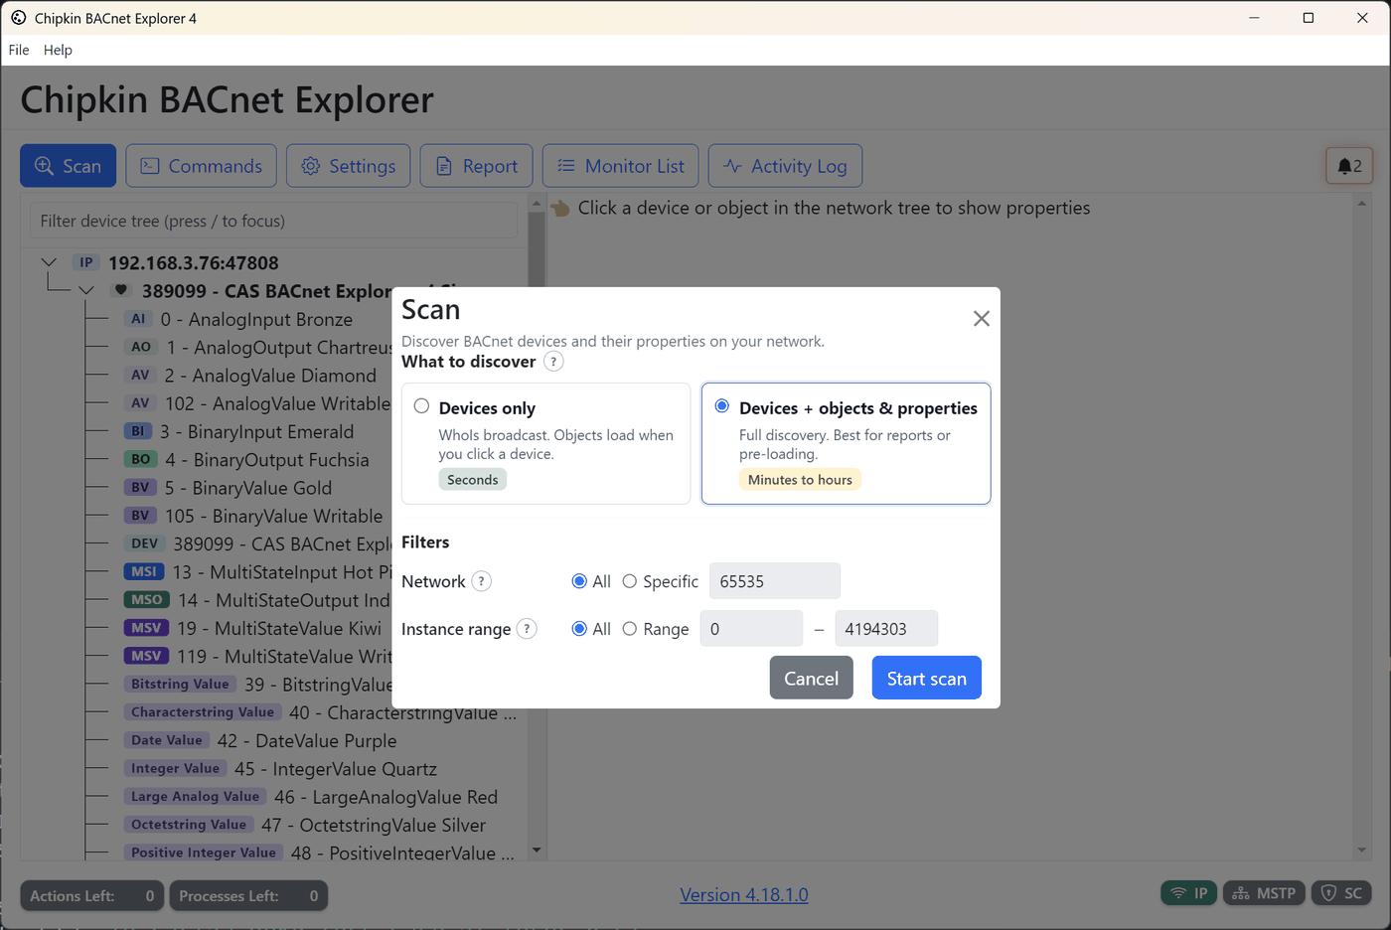Image resolution: width=1391 pixels, height=930 pixels.
Task: Click the Characterstring Value badge
Action: [203, 711]
